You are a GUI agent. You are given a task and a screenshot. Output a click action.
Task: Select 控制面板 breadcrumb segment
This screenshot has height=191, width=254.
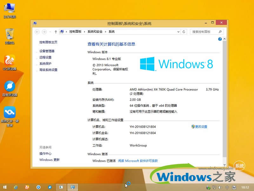(x=75, y=32)
